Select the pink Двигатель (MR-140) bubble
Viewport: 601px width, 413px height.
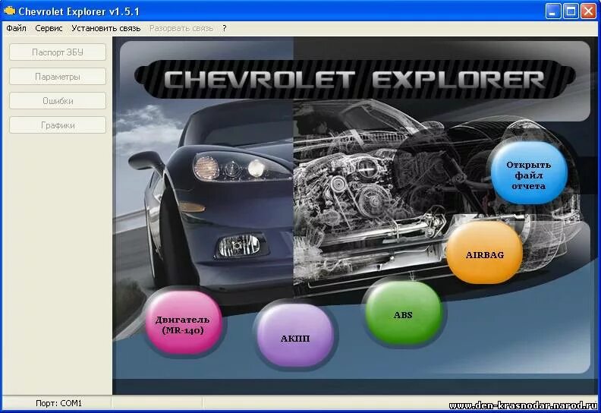[183, 323]
